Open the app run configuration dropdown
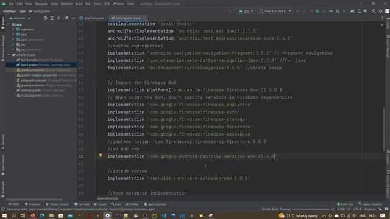 point(246,11)
